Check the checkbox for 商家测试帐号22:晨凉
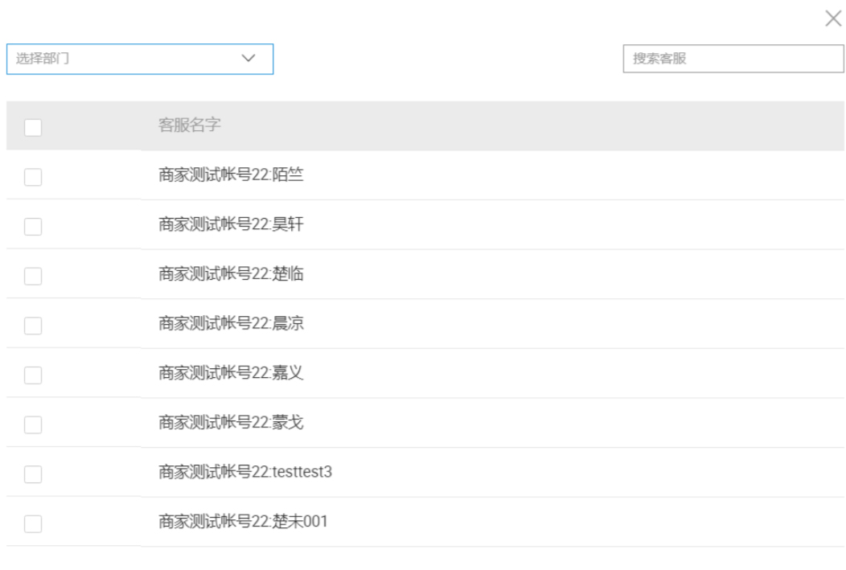This screenshot has width=846, height=570. pos(33,325)
